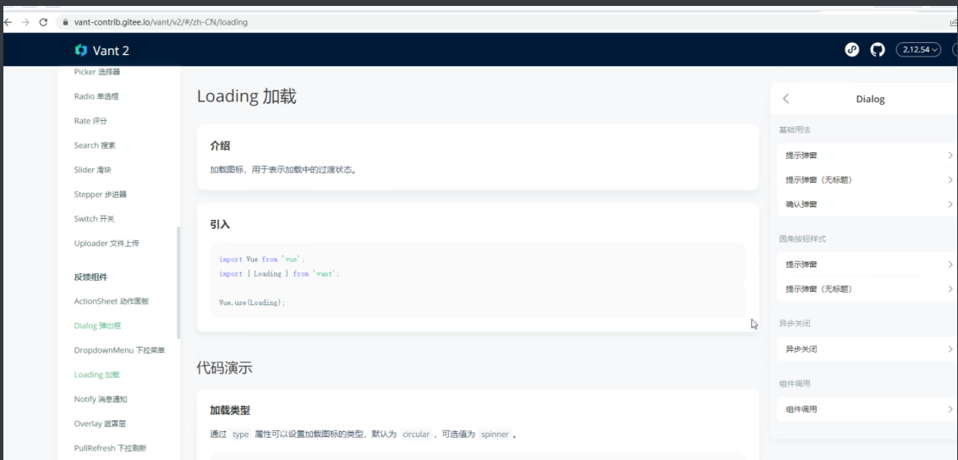Click the browser back arrow
The image size is (958, 460).
(x=8, y=22)
